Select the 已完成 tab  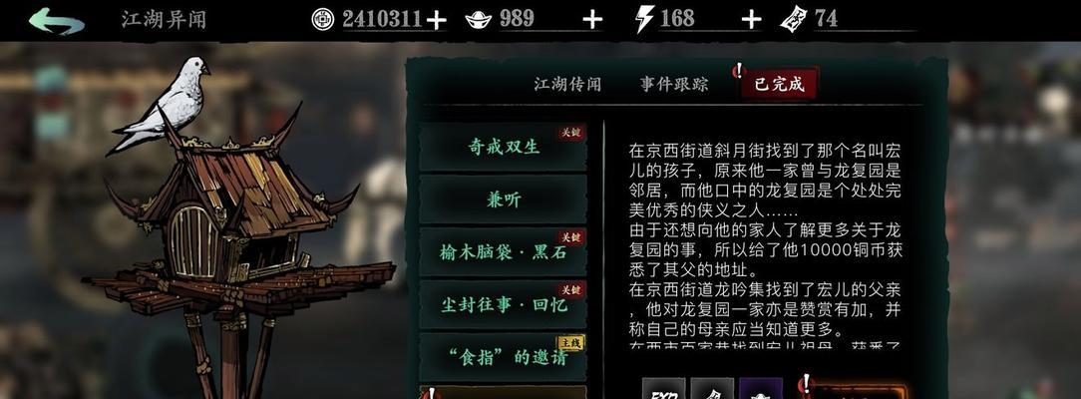pos(779,84)
